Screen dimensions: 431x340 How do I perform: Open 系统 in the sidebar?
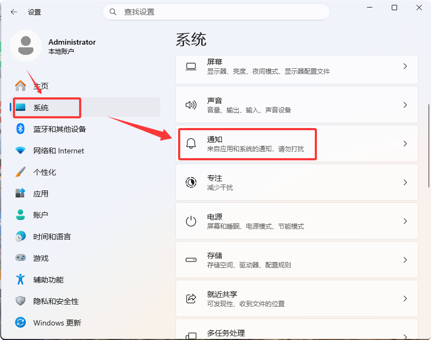tap(85, 107)
